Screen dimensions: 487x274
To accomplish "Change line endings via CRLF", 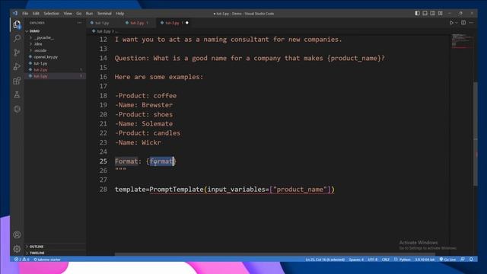I will (x=386, y=260).
